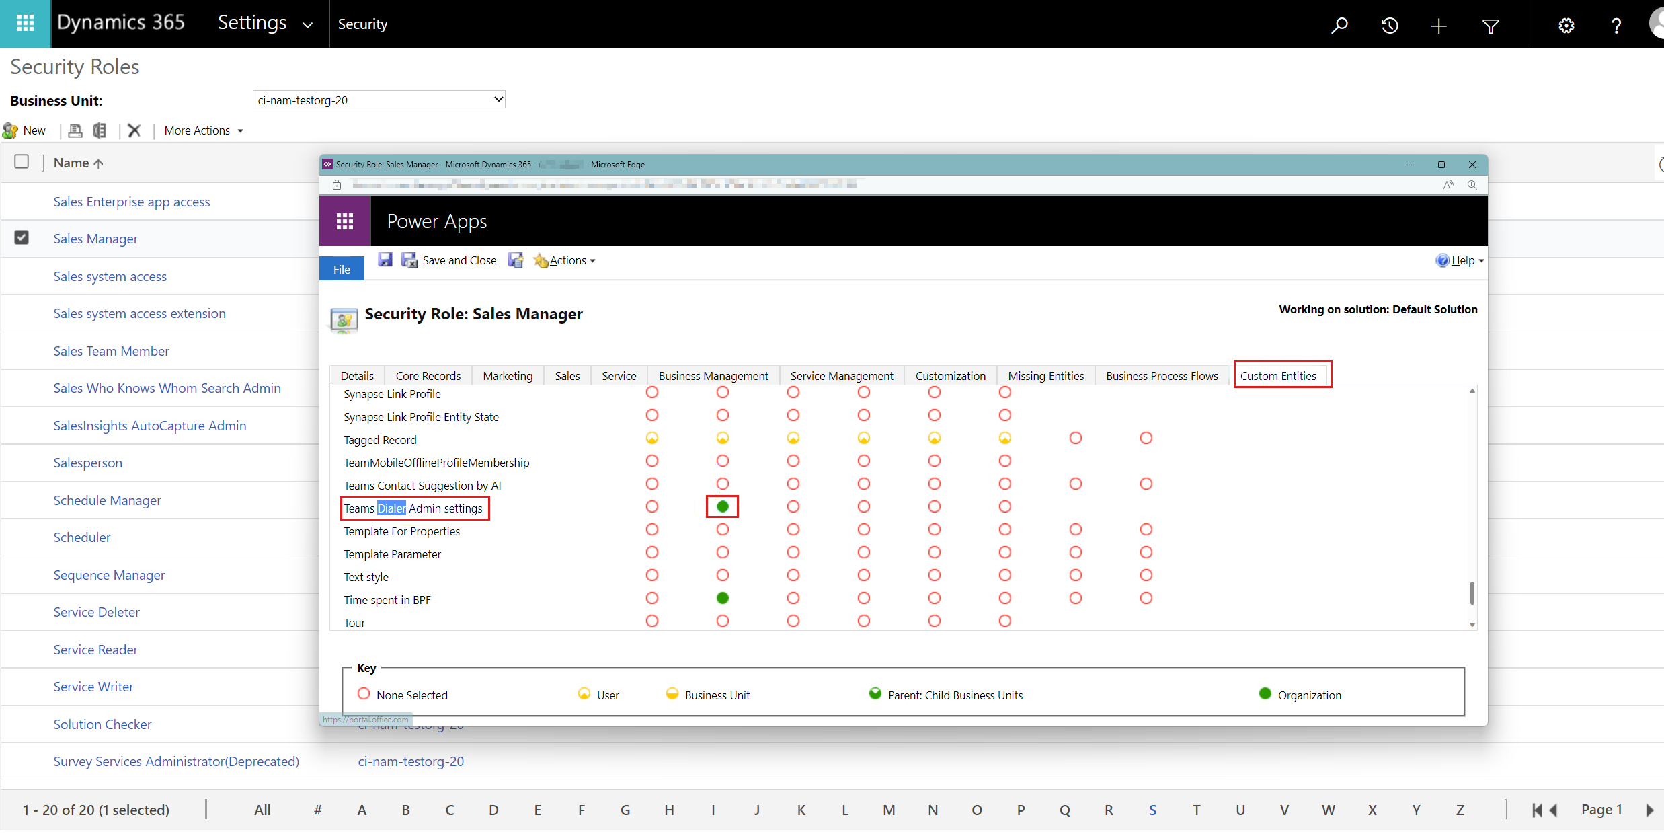Image resolution: width=1664 pixels, height=834 pixels.
Task: Open the Custom Entities tab
Action: point(1278,376)
